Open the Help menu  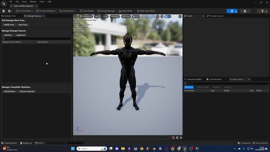click(49, 2)
